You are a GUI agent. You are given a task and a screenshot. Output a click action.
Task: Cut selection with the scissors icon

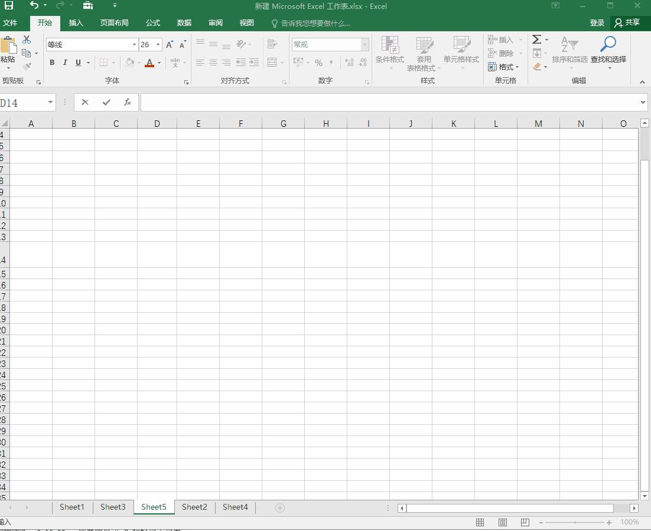click(x=27, y=40)
